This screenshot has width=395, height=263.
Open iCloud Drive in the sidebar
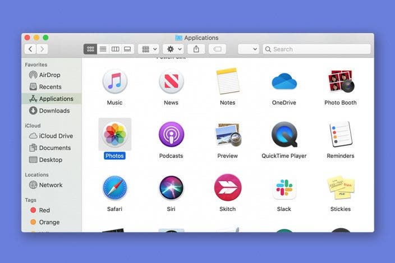click(x=52, y=136)
